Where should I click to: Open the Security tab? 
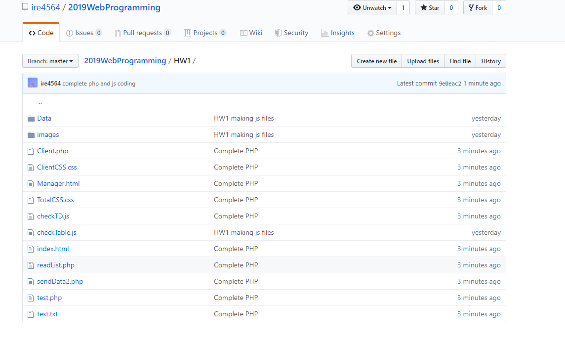(291, 33)
